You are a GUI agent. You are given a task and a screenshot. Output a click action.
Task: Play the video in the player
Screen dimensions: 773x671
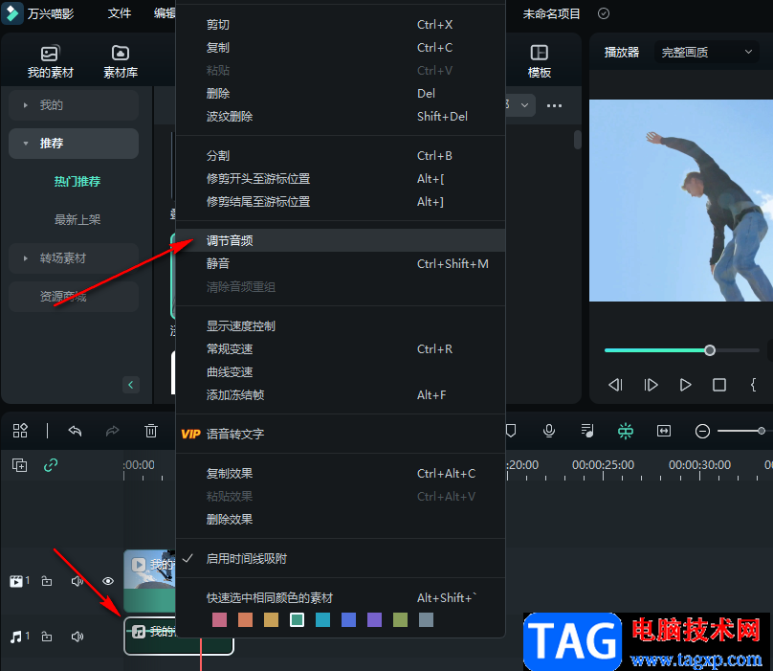pos(685,385)
